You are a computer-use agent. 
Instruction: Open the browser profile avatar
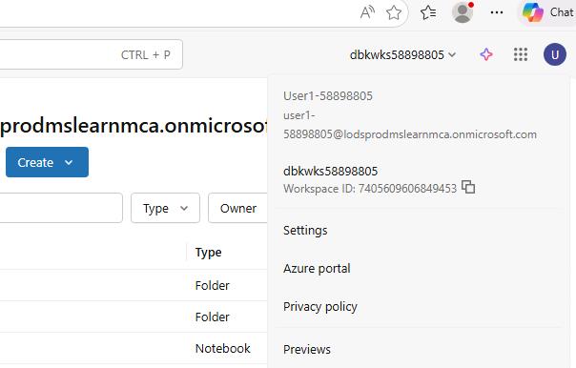pyautogui.click(x=463, y=12)
